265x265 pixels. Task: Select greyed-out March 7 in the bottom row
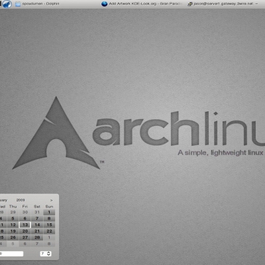click(x=37, y=244)
